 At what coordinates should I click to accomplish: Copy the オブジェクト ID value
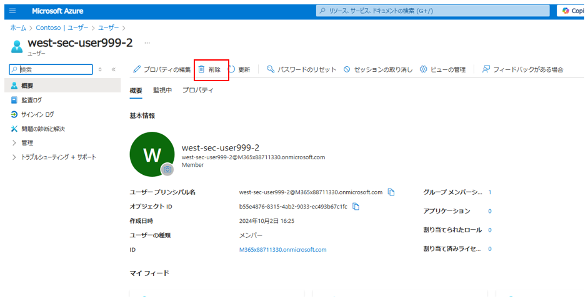coord(356,207)
